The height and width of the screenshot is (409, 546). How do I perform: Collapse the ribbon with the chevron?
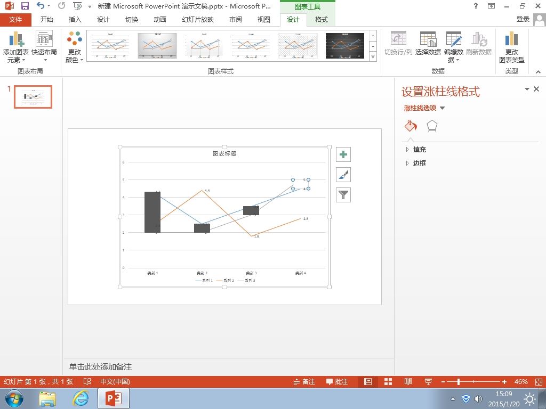click(x=538, y=72)
